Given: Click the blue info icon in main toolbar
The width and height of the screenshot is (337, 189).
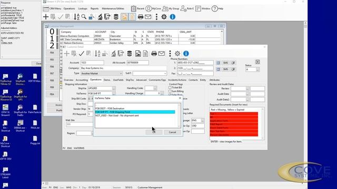Looking at the screenshot, I should click(x=172, y=17).
